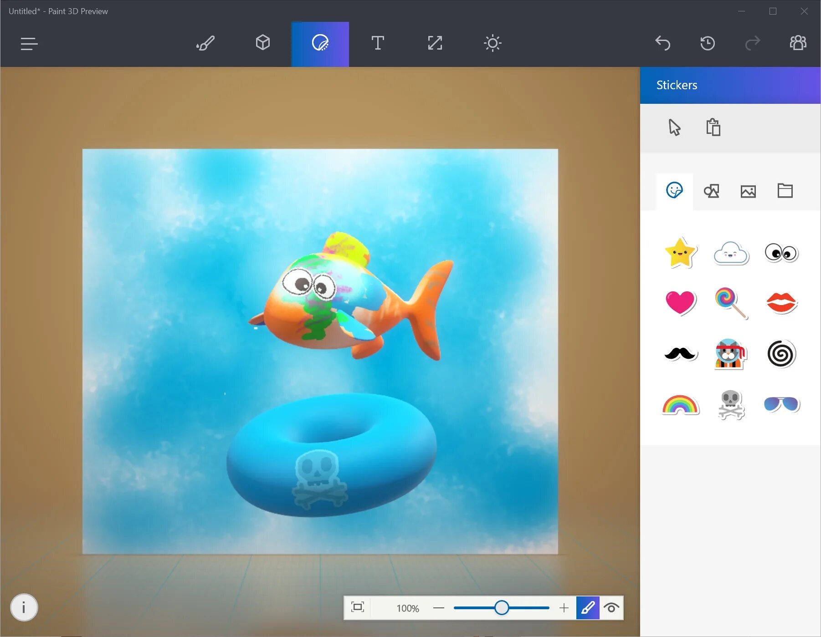This screenshot has height=637, width=821.
Task: Pick the blue sunglasses sticker
Action: pos(781,404)
